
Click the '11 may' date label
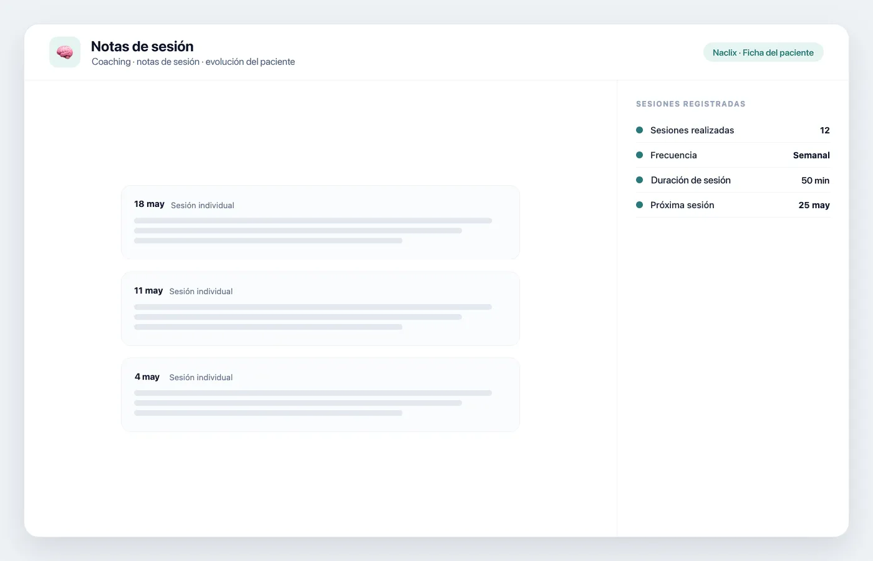[148, 290]
